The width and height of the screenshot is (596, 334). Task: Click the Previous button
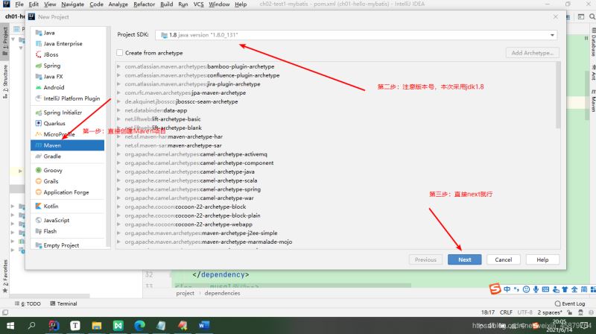point(425,260)
